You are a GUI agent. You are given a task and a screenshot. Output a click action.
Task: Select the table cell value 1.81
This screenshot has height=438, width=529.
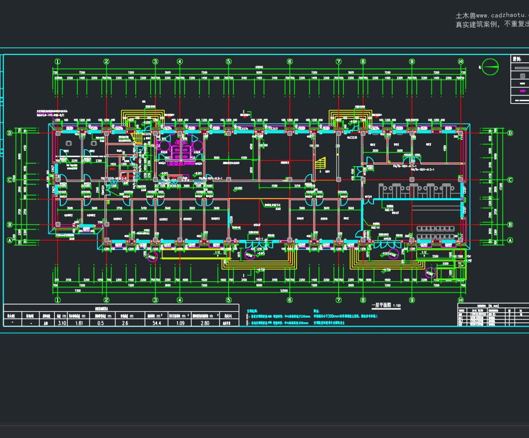79,323
